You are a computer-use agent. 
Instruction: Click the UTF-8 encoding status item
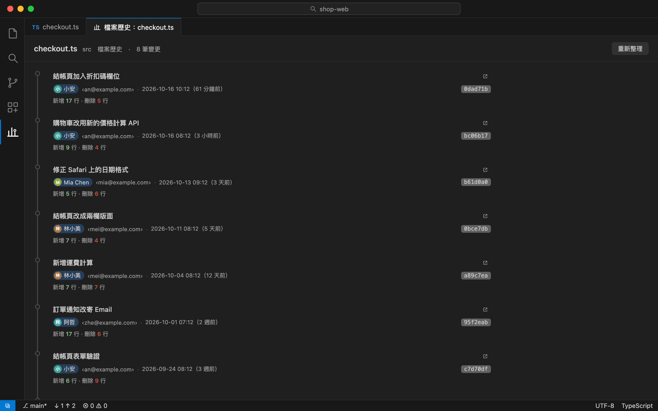605,406
